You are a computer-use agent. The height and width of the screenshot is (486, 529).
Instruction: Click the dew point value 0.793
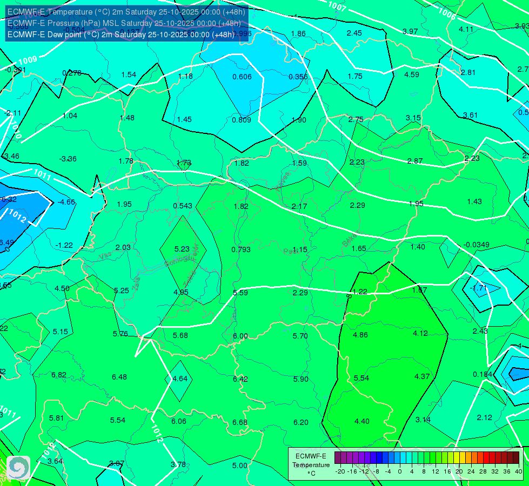(x=241, y=249)
